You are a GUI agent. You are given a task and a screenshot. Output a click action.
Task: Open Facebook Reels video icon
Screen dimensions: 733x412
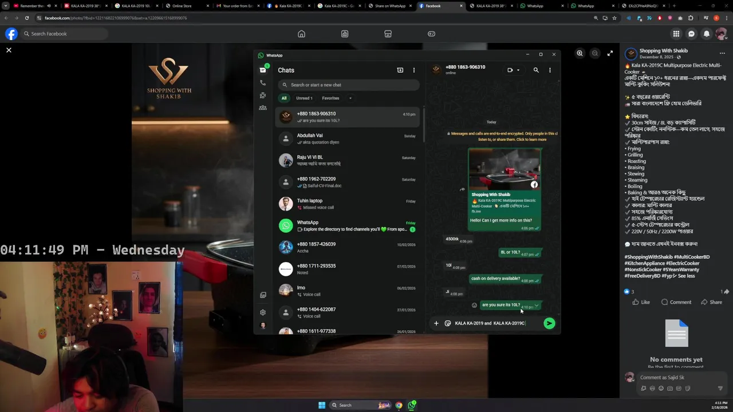[x=345, y=34]
